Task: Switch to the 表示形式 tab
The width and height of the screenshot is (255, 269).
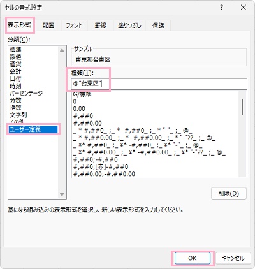Action: [x=20, y=25]
